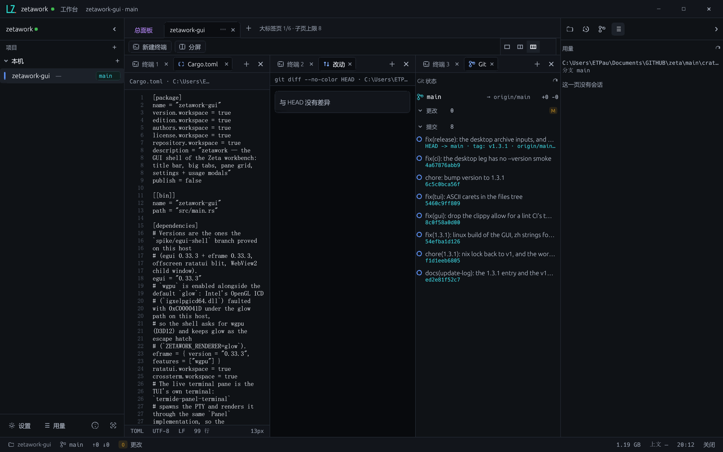Add an entry under 本机 with its plus icon
723x452 pixels.
117,61
